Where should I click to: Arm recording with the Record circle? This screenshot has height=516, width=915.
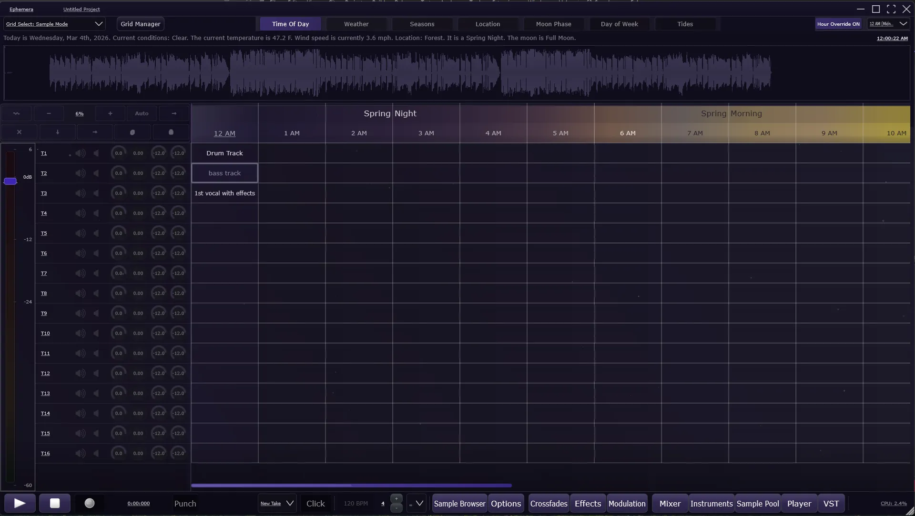click(x=90, y=503)
